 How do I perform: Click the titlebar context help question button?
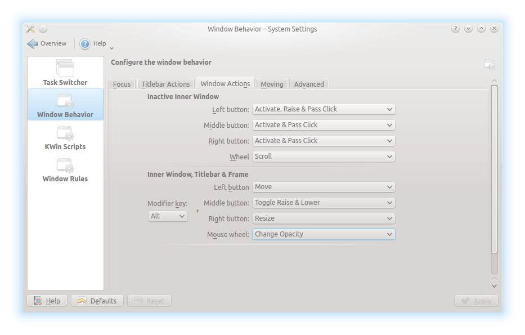(455, 29)
